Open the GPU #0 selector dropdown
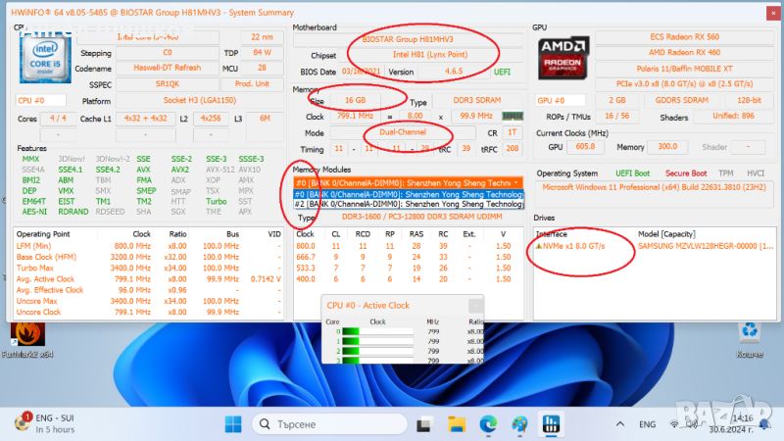 [560, 101]
